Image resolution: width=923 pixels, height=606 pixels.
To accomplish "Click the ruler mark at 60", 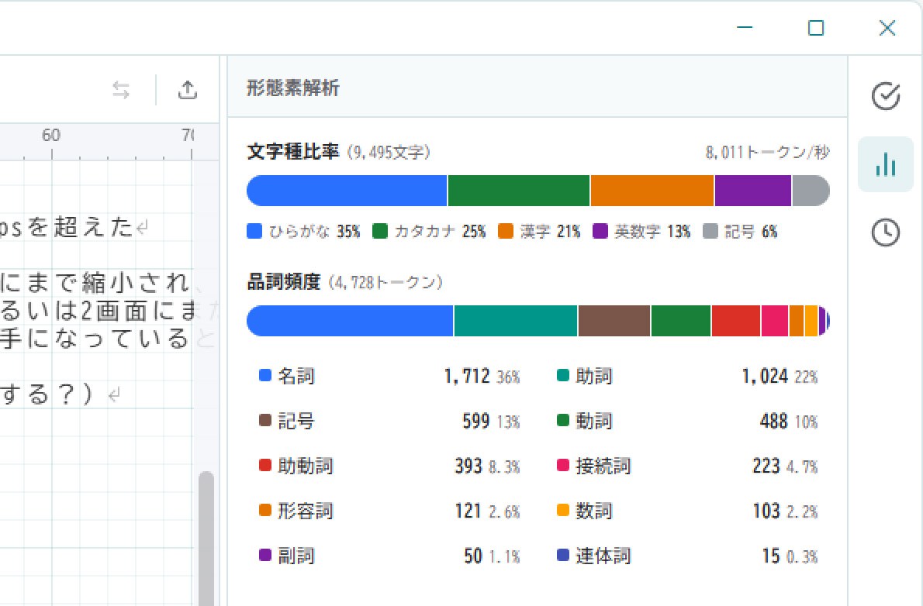I will point(51,136).
